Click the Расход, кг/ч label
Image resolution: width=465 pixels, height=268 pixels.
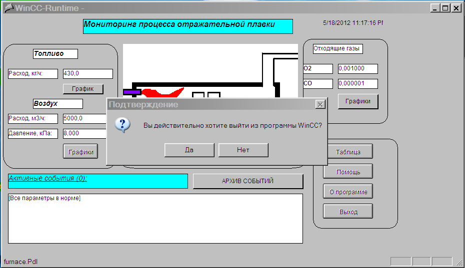click(x=33, y=74)
